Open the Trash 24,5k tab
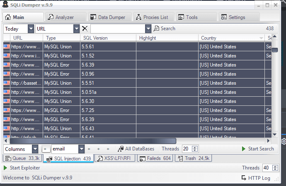Viewport: 286px width, 186px height. [194, 158]
